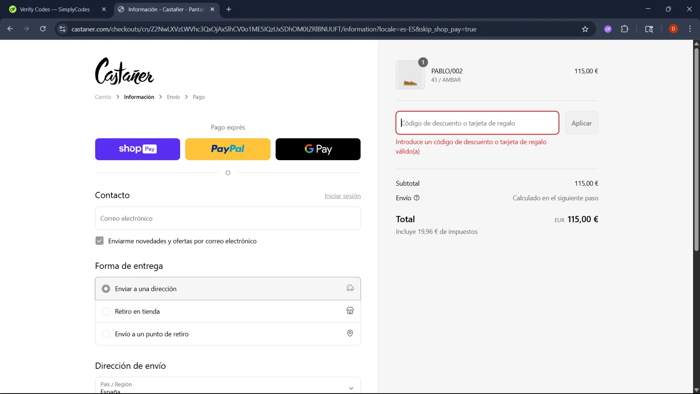Click the Dirección de envío heading
Screen dimensions: 700x394
(131, 366)
